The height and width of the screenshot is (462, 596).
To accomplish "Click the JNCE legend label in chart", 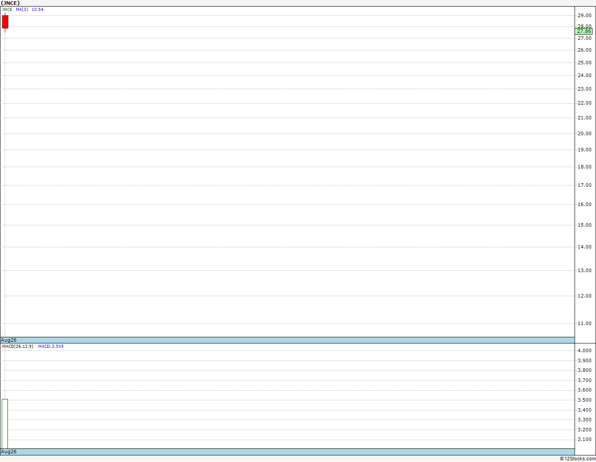I will (x=7, y=9).
